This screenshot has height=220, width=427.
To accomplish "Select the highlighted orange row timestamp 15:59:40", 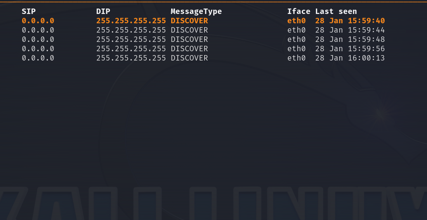I will 350,21.
